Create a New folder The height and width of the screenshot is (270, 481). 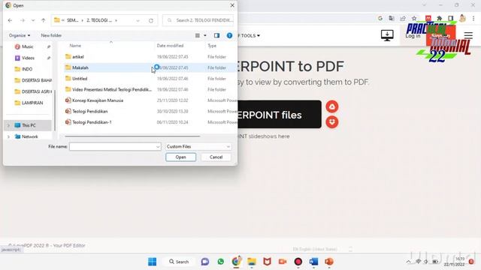51,35
